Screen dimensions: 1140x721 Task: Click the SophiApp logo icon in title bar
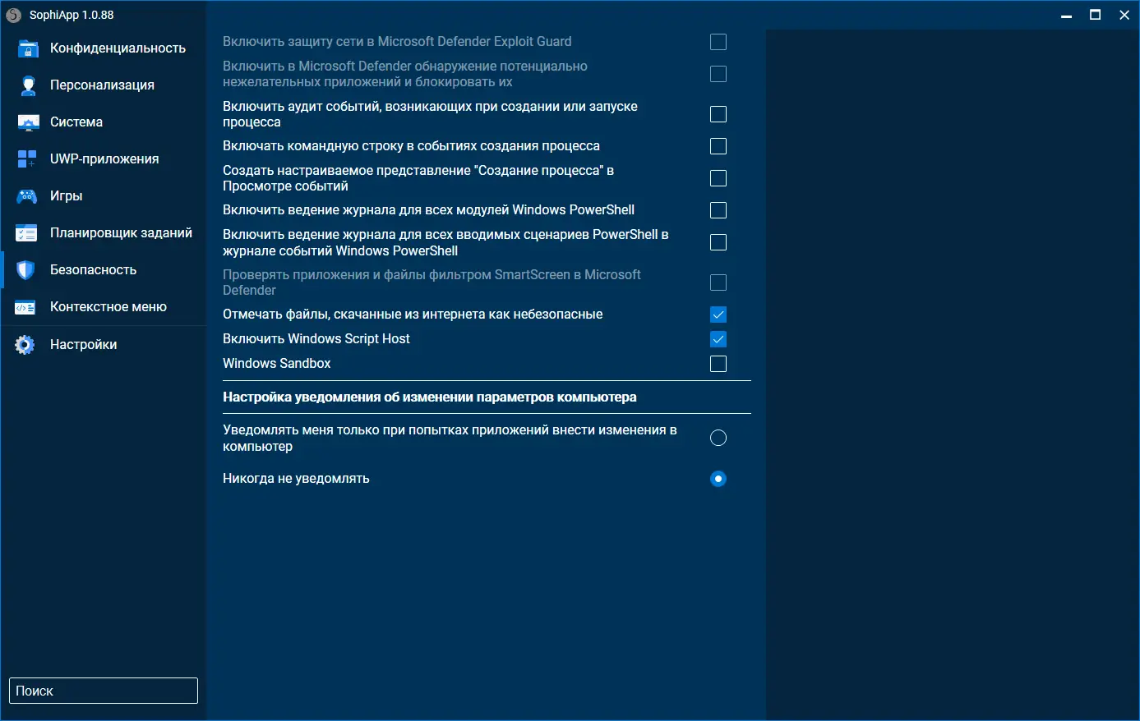[x=13, y=15]
